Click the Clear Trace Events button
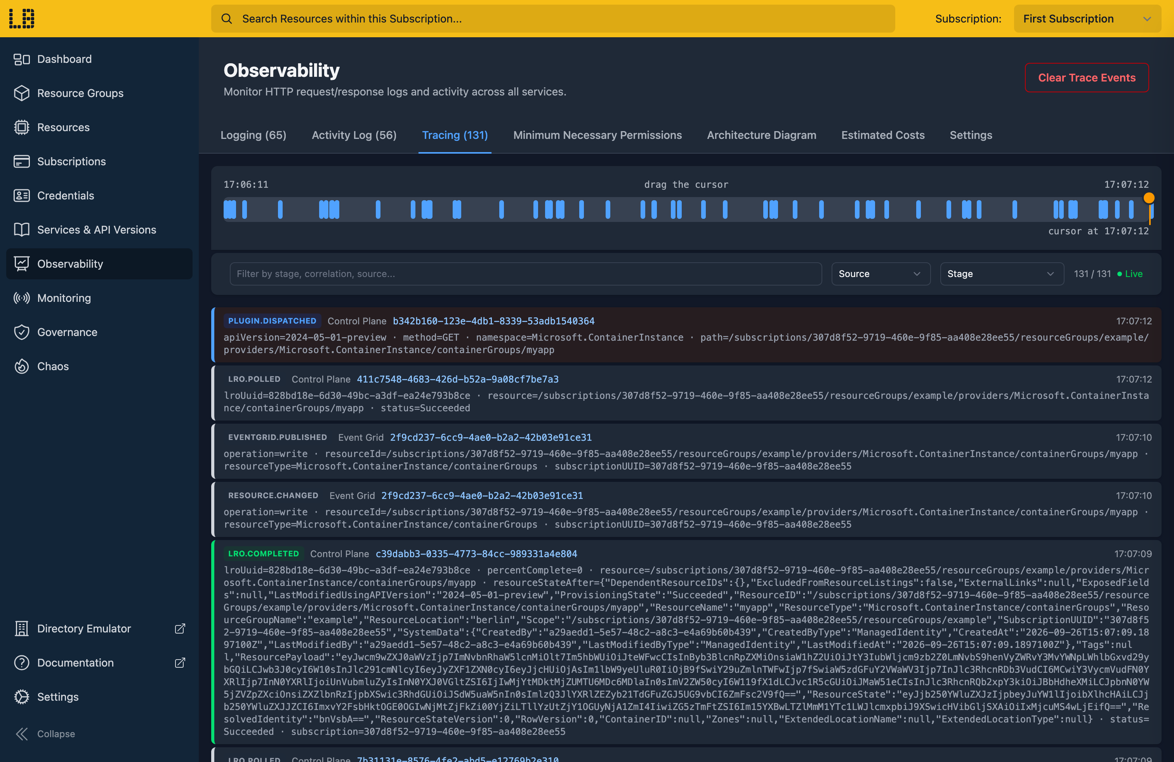1174x762 pixels. [x=1087, y=77]
